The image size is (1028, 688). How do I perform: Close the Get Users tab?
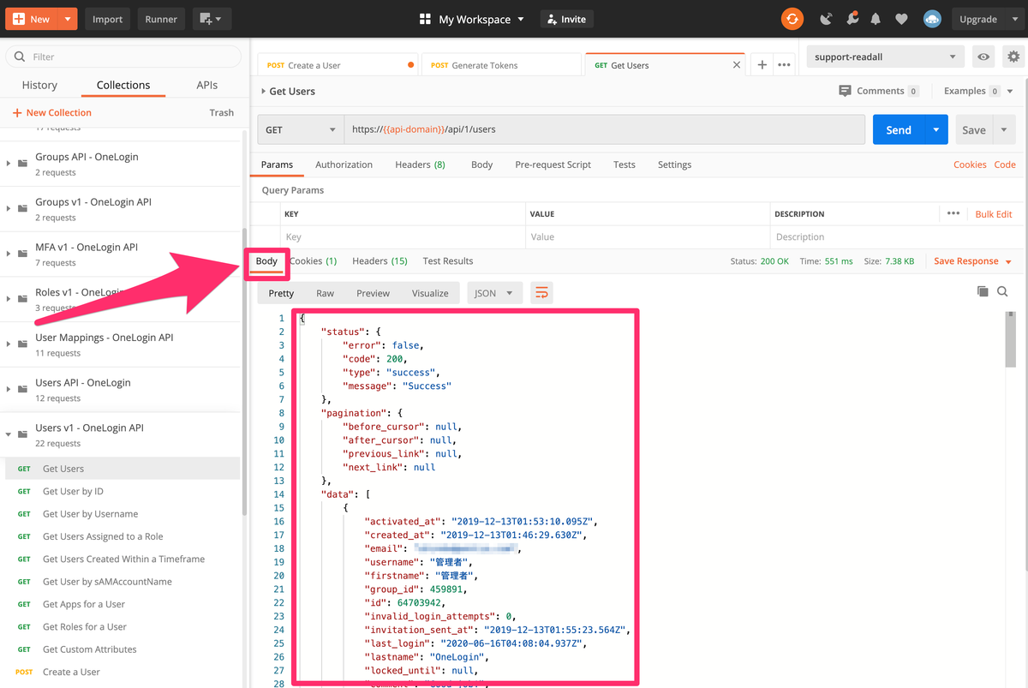(737, 65)
